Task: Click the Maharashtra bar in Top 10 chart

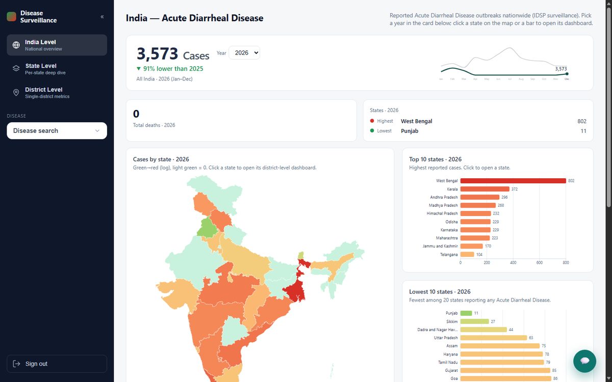Action: (475, 238)
